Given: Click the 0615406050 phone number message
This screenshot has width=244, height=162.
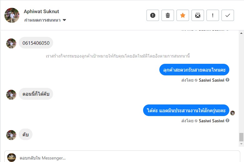Looking at the screenshot, I should (x=36, y=43).
